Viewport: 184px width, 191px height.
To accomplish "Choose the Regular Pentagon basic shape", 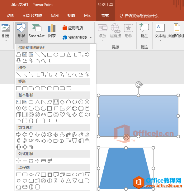I will click(x=68, y=102).
